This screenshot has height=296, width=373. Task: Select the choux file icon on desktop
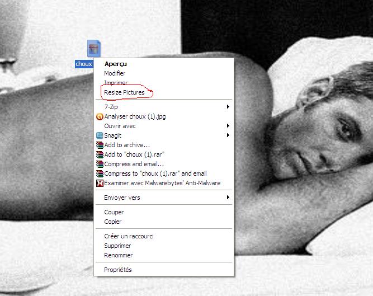pos(93,49)
